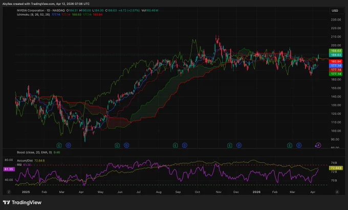Open the dividend marker near Jun 2025

coord(126,145)
